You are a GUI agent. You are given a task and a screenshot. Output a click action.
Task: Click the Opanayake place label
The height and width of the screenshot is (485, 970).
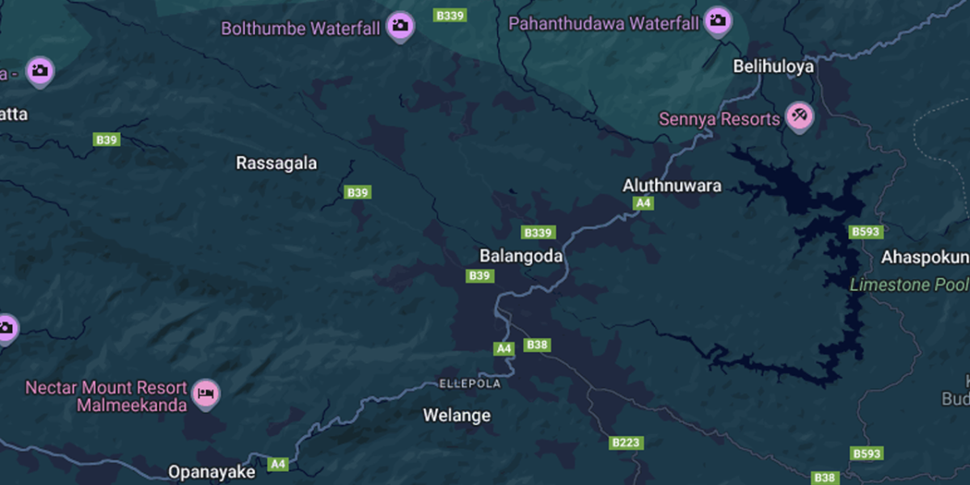[x=212, y=471]
